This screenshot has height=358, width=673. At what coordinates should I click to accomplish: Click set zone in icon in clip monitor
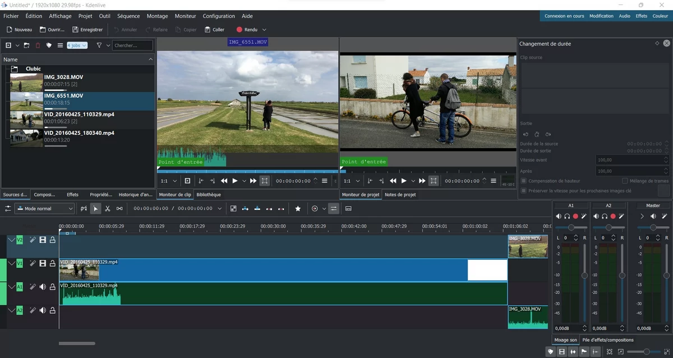click(x=201, y=181)
